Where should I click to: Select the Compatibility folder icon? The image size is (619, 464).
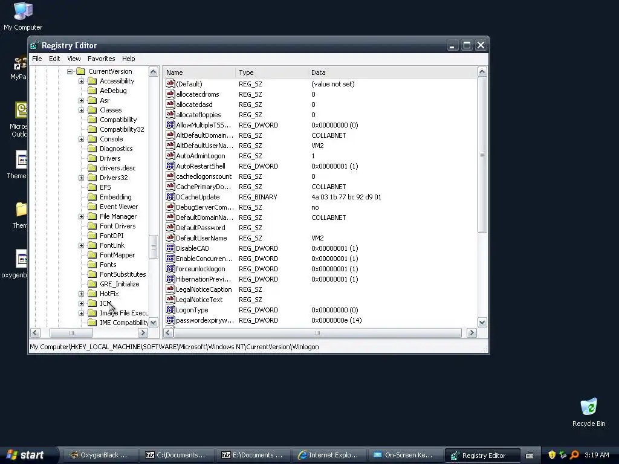point(92,120)
